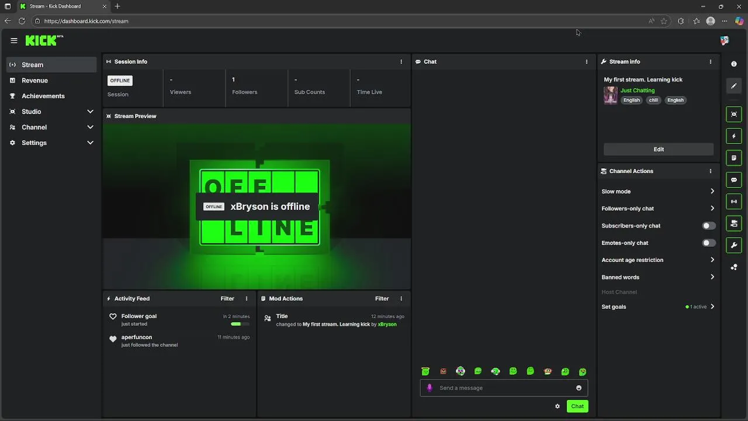Viewport: 748px width, 421px height.
Task: Go to Revenue in the sidebar
Action: (x=51, y=80)
